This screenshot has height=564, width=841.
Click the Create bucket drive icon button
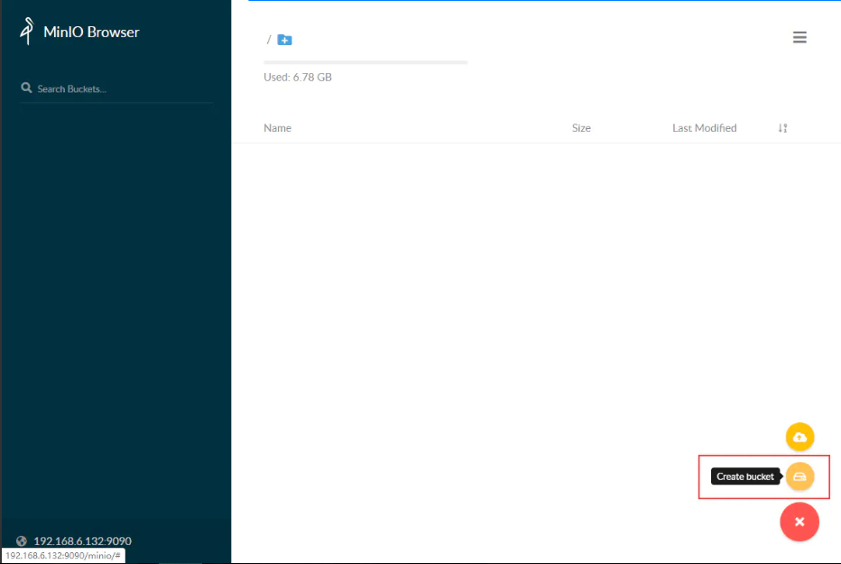799,476
